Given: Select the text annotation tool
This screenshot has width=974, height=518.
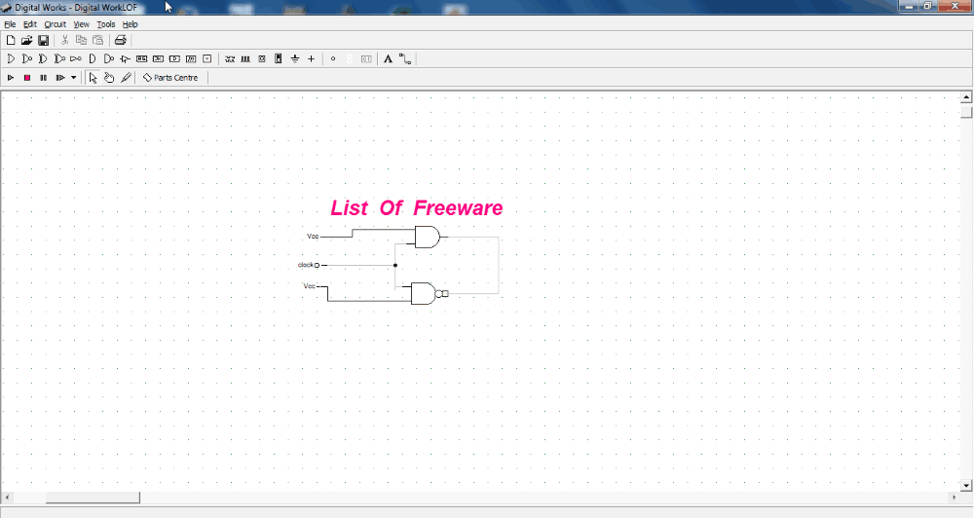Looking at the screenshot, I should [x=388, y=59].
